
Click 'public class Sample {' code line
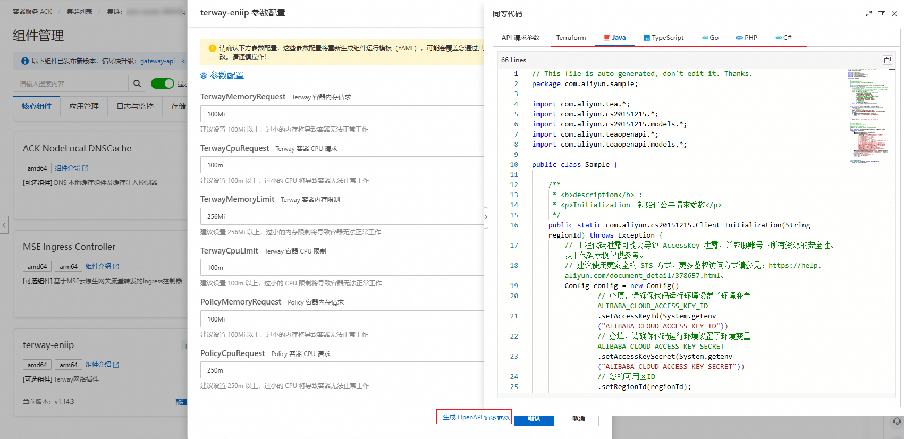(574, 165)
